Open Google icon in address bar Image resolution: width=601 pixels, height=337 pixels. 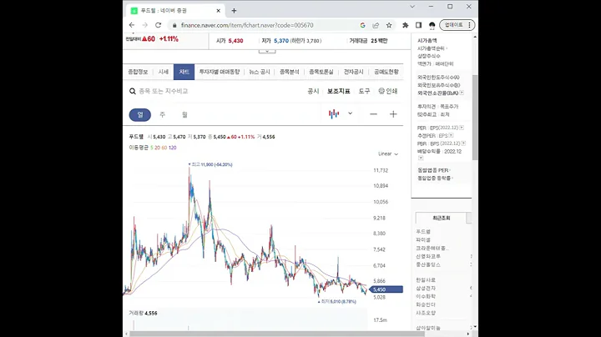coord(362,25)
